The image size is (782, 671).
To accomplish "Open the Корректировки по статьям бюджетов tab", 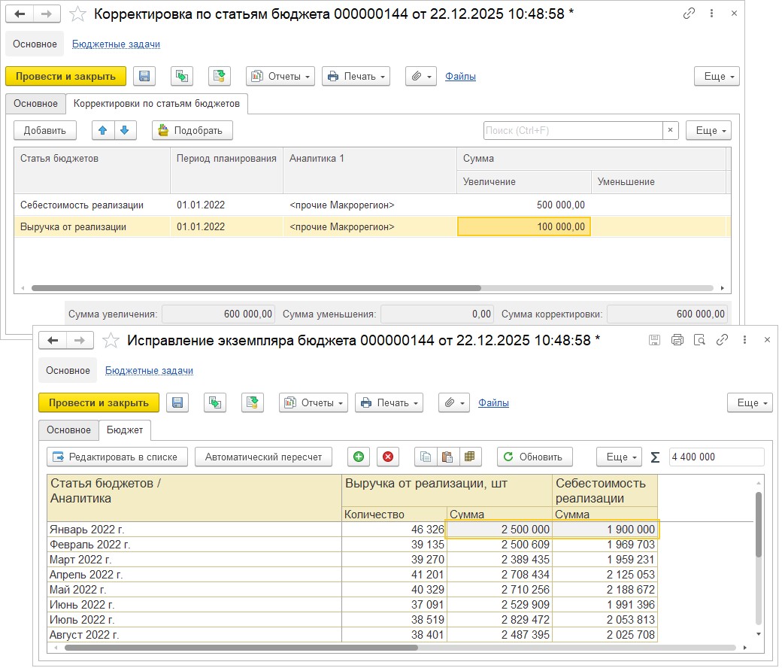I will click(x=157, y=103).
